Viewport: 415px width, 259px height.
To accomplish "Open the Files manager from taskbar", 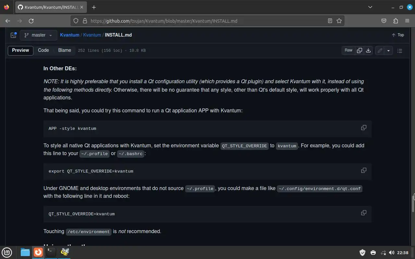I will click(25, 252).
